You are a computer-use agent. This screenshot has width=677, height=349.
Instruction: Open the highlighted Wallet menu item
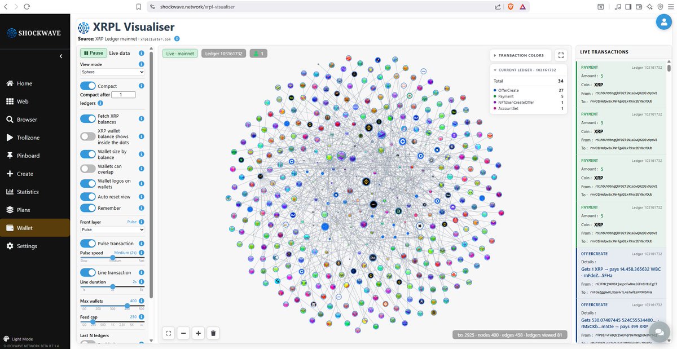35,228
